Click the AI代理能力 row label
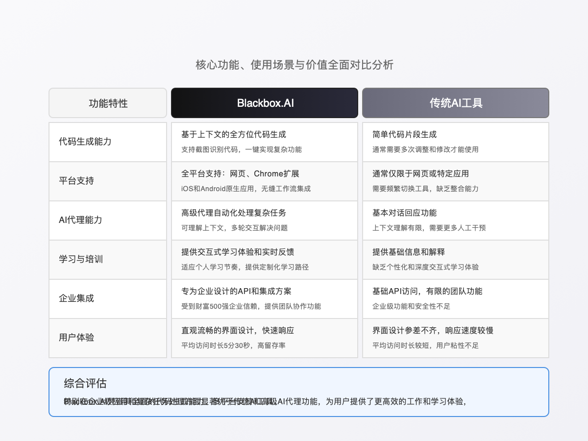The height and width of the screenshot is (441, 588). pyautogui.click(x=80, y=220)
